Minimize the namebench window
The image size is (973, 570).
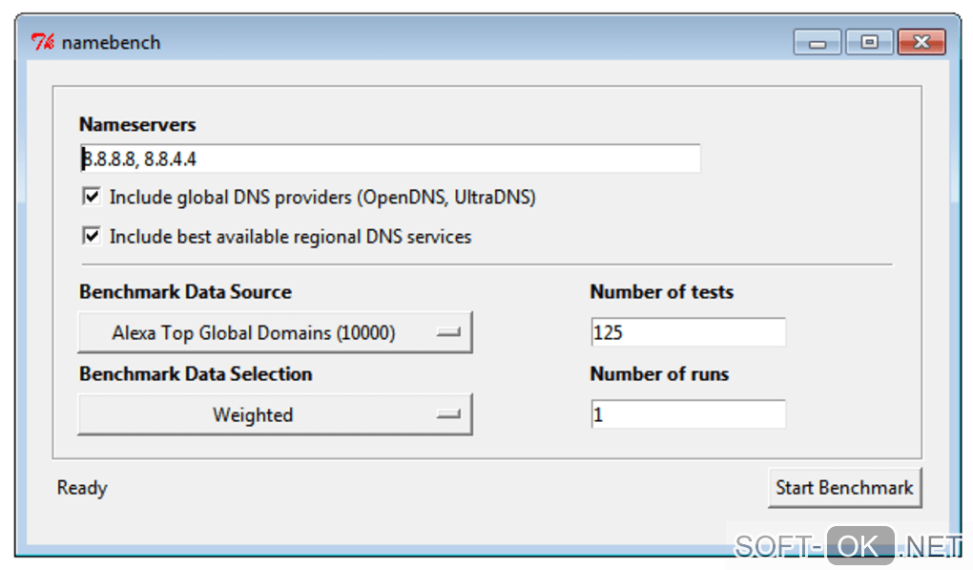pos(818,42)
